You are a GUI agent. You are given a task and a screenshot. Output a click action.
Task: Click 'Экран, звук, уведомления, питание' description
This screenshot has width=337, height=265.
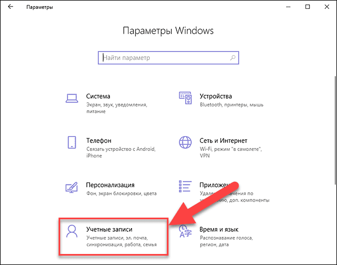117,108
